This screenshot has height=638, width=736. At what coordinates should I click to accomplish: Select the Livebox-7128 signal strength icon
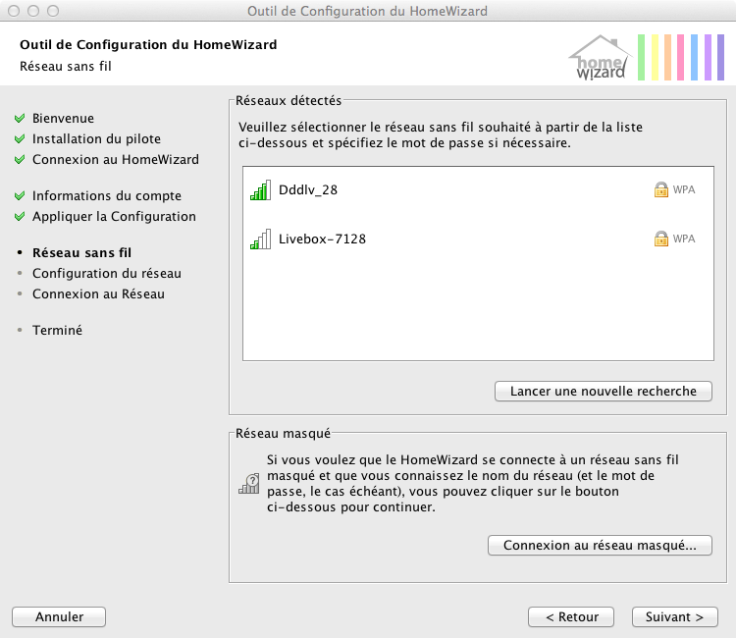[x=260, y=239]
